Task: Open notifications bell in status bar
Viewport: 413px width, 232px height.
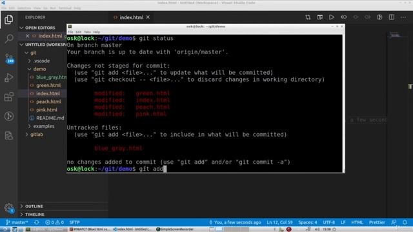Action: click(x=405, y=222)
